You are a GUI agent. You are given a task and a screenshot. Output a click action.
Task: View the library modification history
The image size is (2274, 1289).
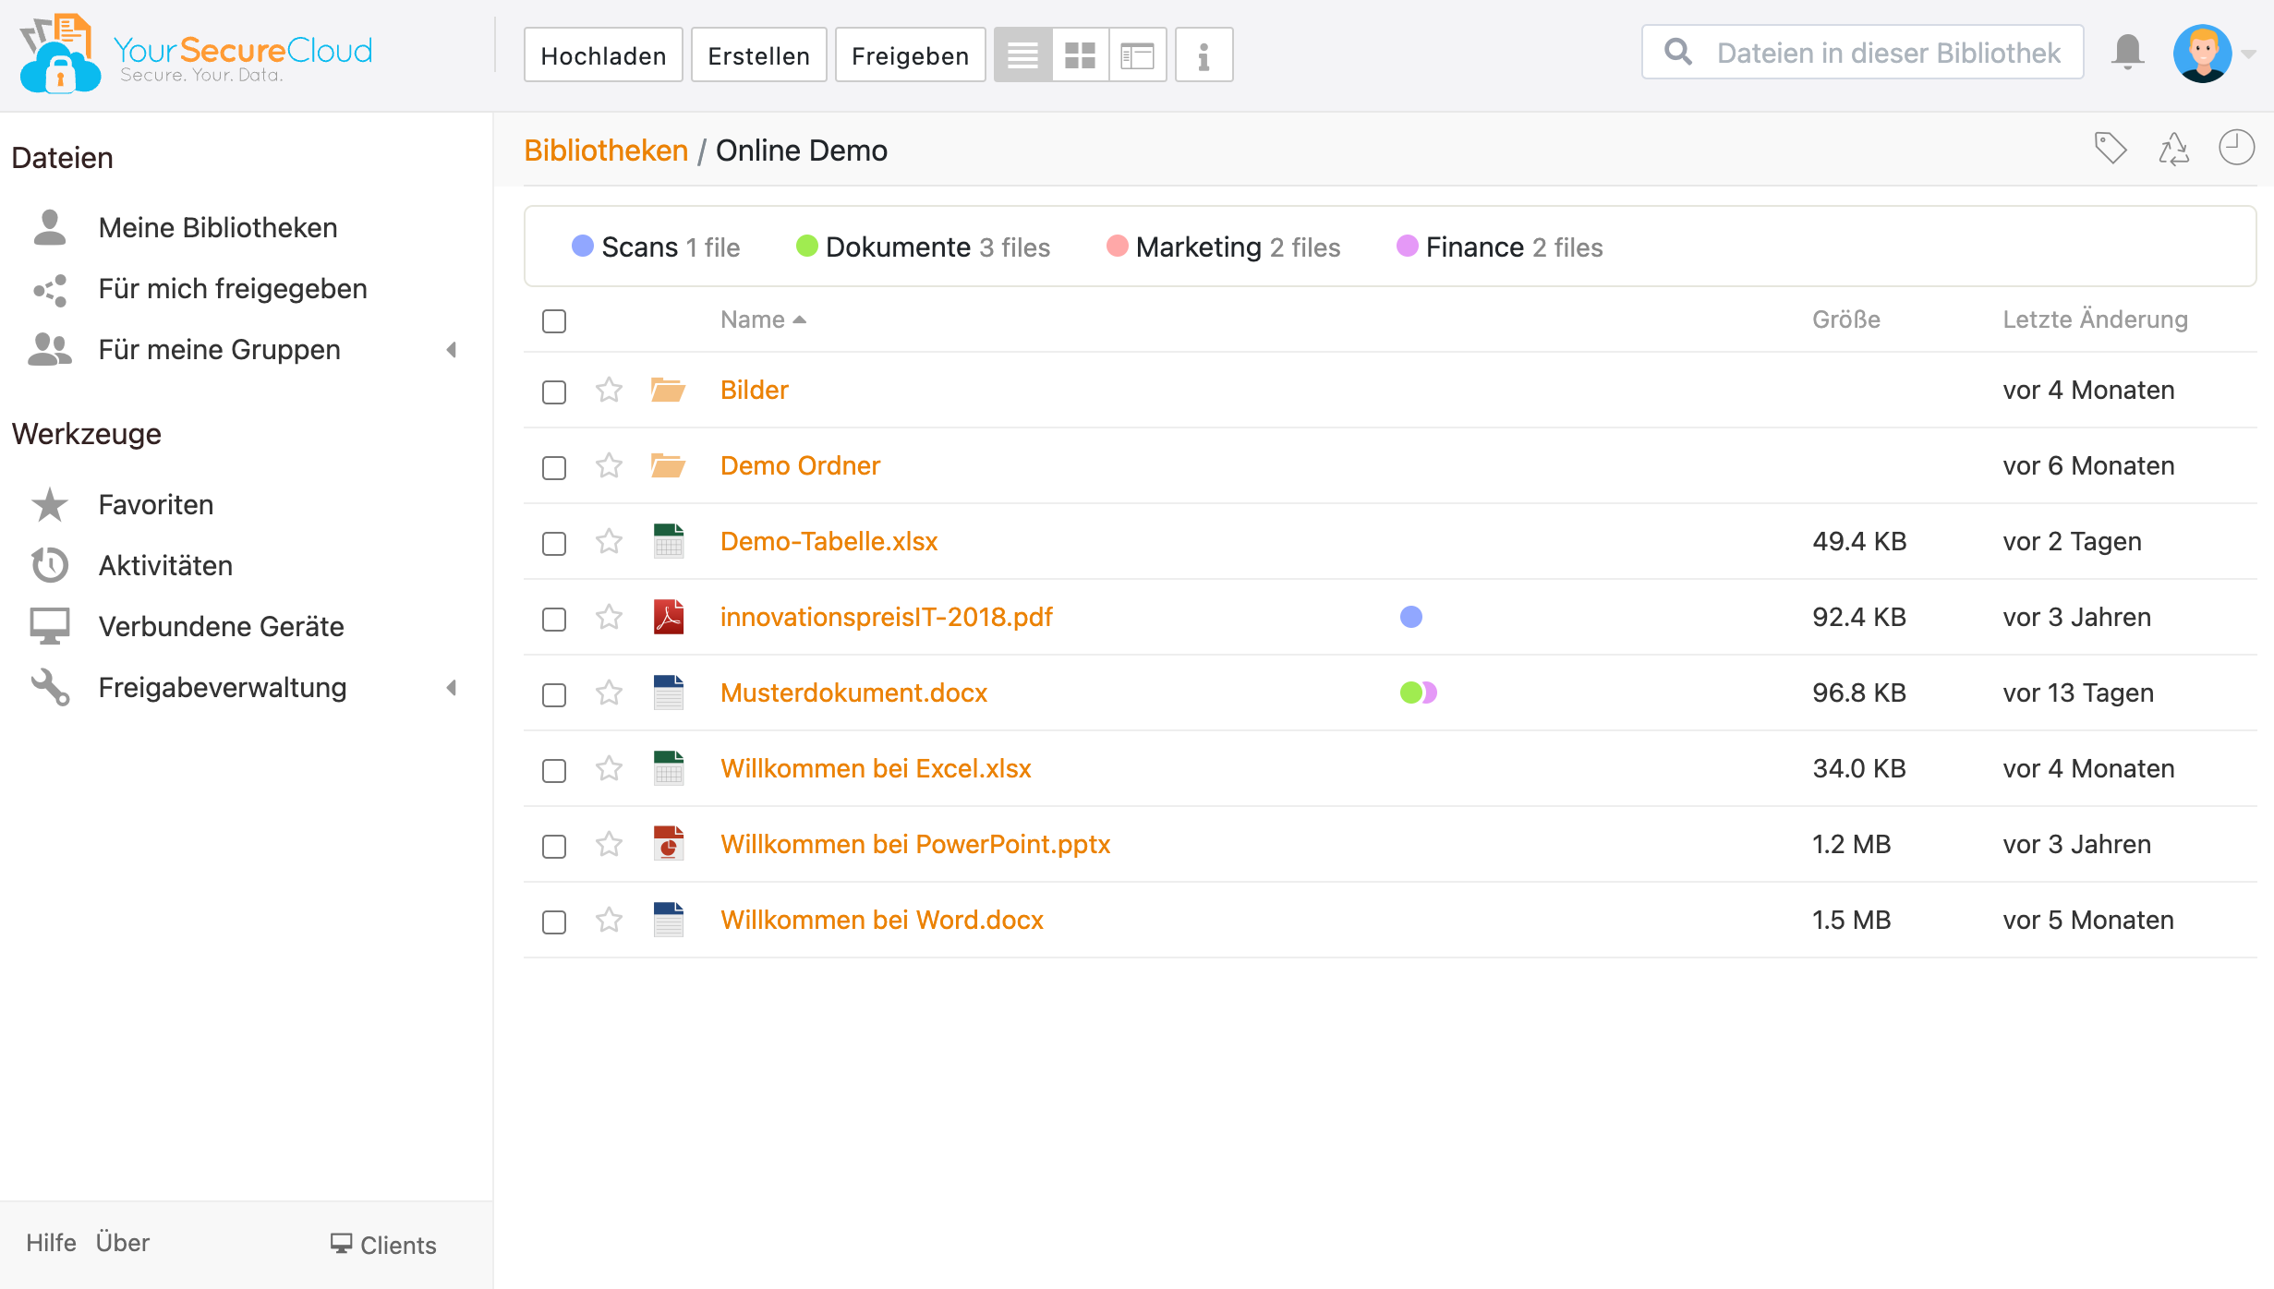[2236, 148]
